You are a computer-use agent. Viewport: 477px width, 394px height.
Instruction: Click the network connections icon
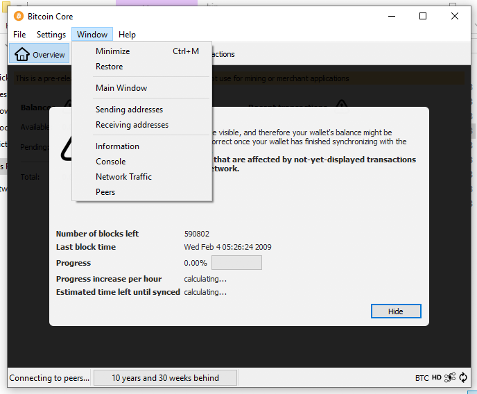[450, 377]
